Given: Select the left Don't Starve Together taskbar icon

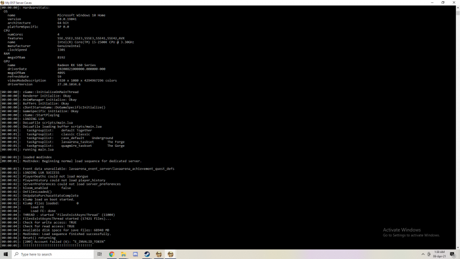Looking at the screenshot, I should pos(159,254).
